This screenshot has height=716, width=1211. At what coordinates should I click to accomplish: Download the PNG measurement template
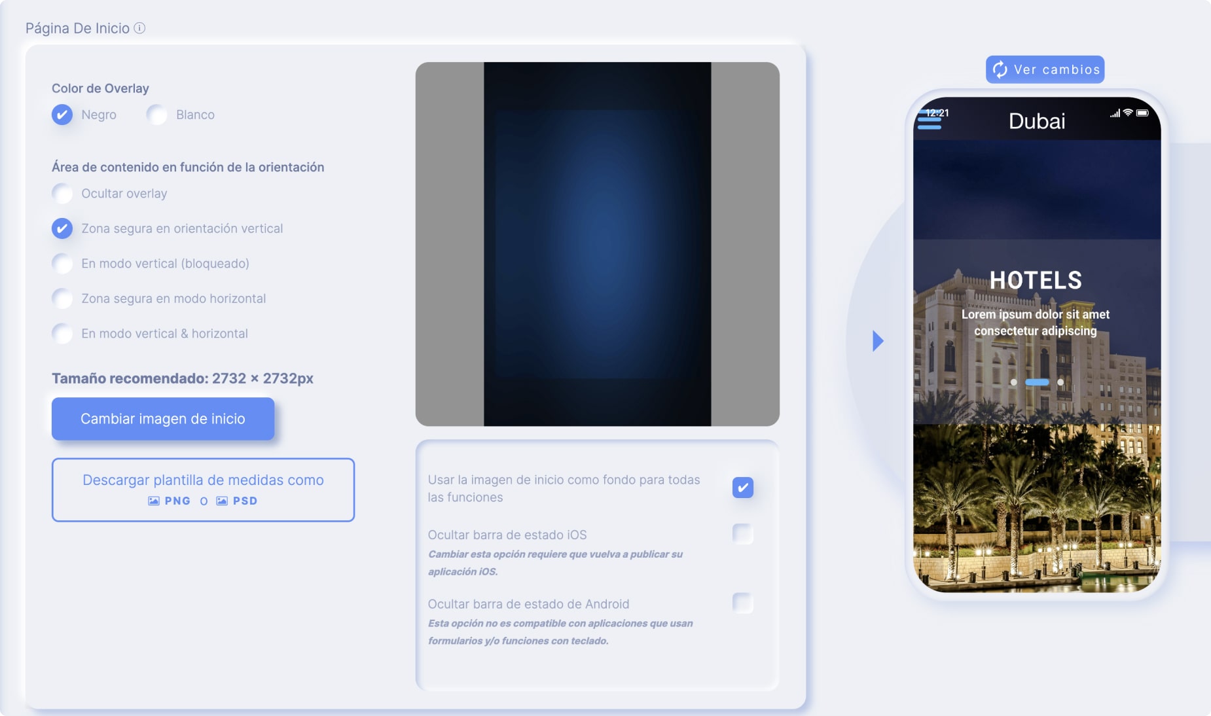[x=170, y=501]
